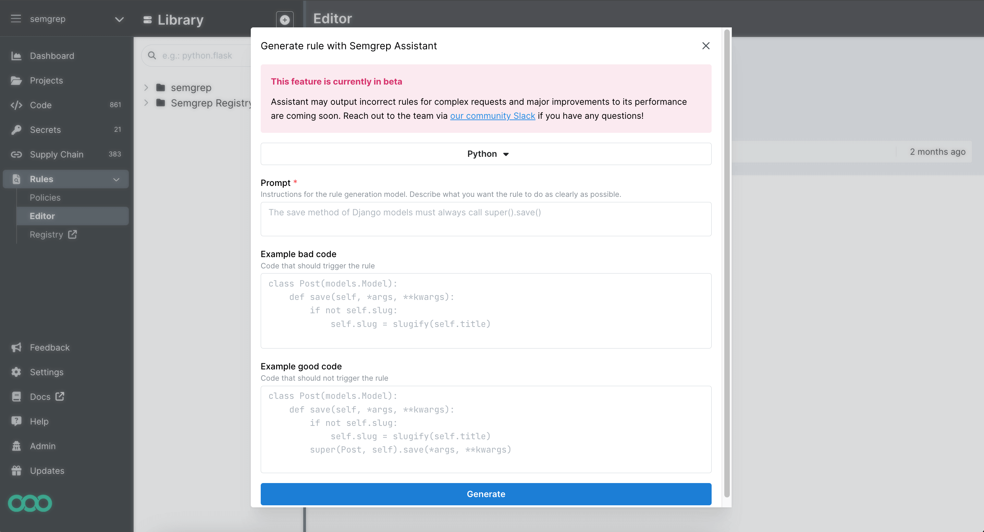Screen dimensions: 984x532
Task: Click the Prompt input field
Action: [486, 219]
